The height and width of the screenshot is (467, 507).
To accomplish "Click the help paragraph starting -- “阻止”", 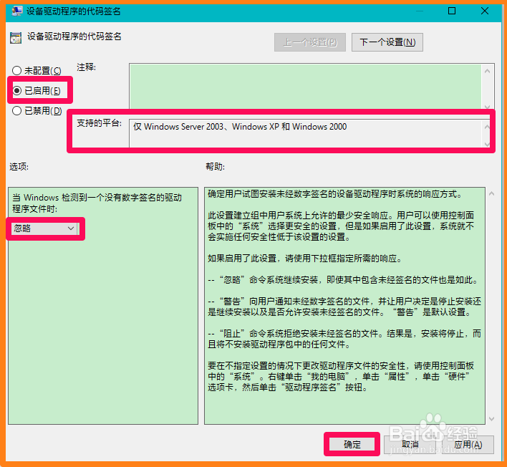I will pyautogui.click(x=344, y=339).
